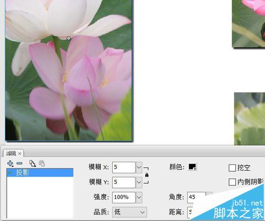Image resolution: width=265 pixels, height=221 pixels.
Task: Open the 强度 dropdown arrow
Action: click(139, 197)
